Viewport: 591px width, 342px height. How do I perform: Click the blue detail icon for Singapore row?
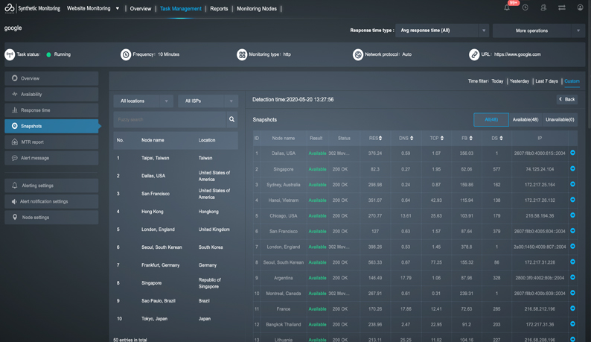coord(572,169)
